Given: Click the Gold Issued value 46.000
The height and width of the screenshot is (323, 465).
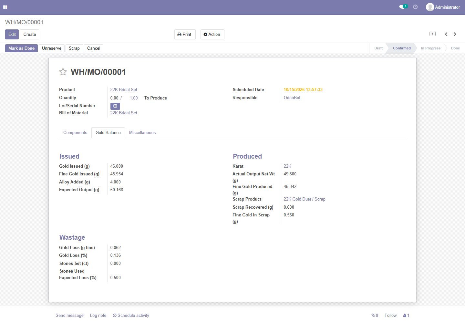Looking at the screenshot, I should (x=117, y=166).
